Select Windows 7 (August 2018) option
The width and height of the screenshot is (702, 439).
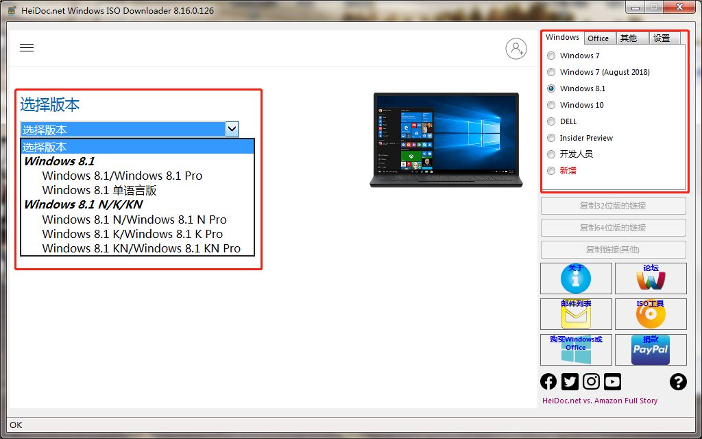pos(551,72)
